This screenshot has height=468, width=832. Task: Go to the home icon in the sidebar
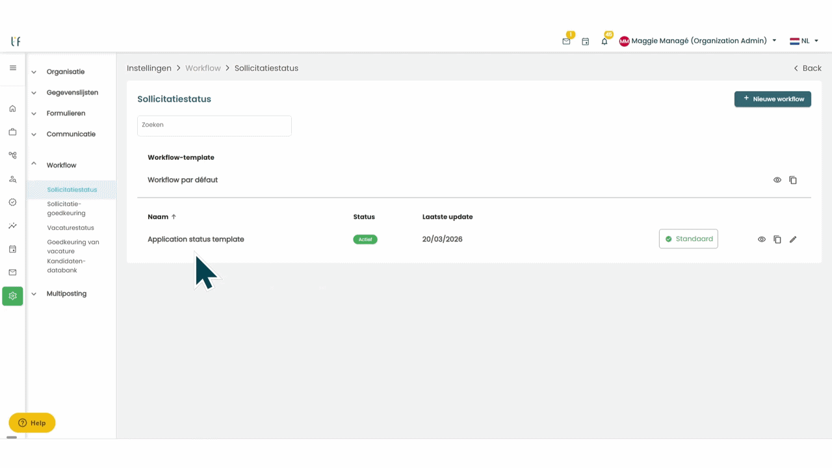[12, 109]
